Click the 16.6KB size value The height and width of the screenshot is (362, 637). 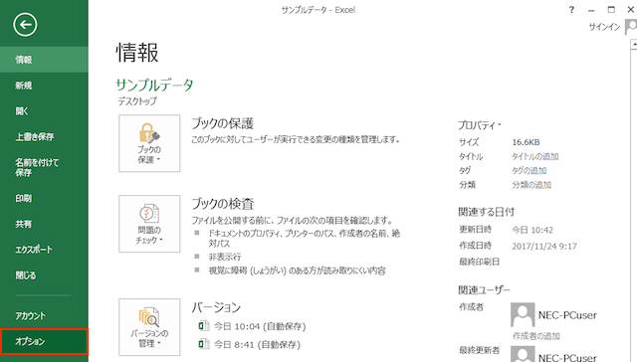pyautogui.click(x=526, y=142)
